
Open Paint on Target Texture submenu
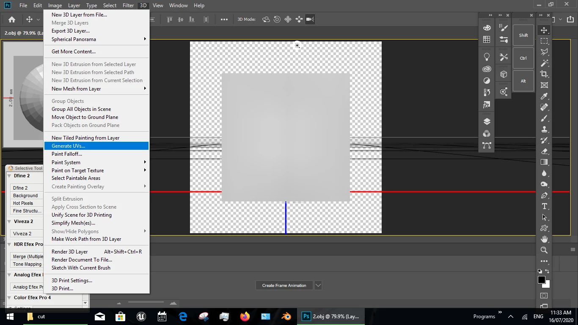[x=96, y=171]
